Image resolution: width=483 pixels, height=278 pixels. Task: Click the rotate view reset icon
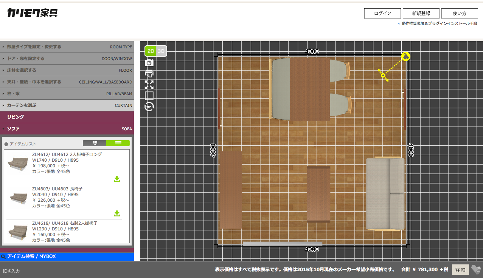(149, 107)
